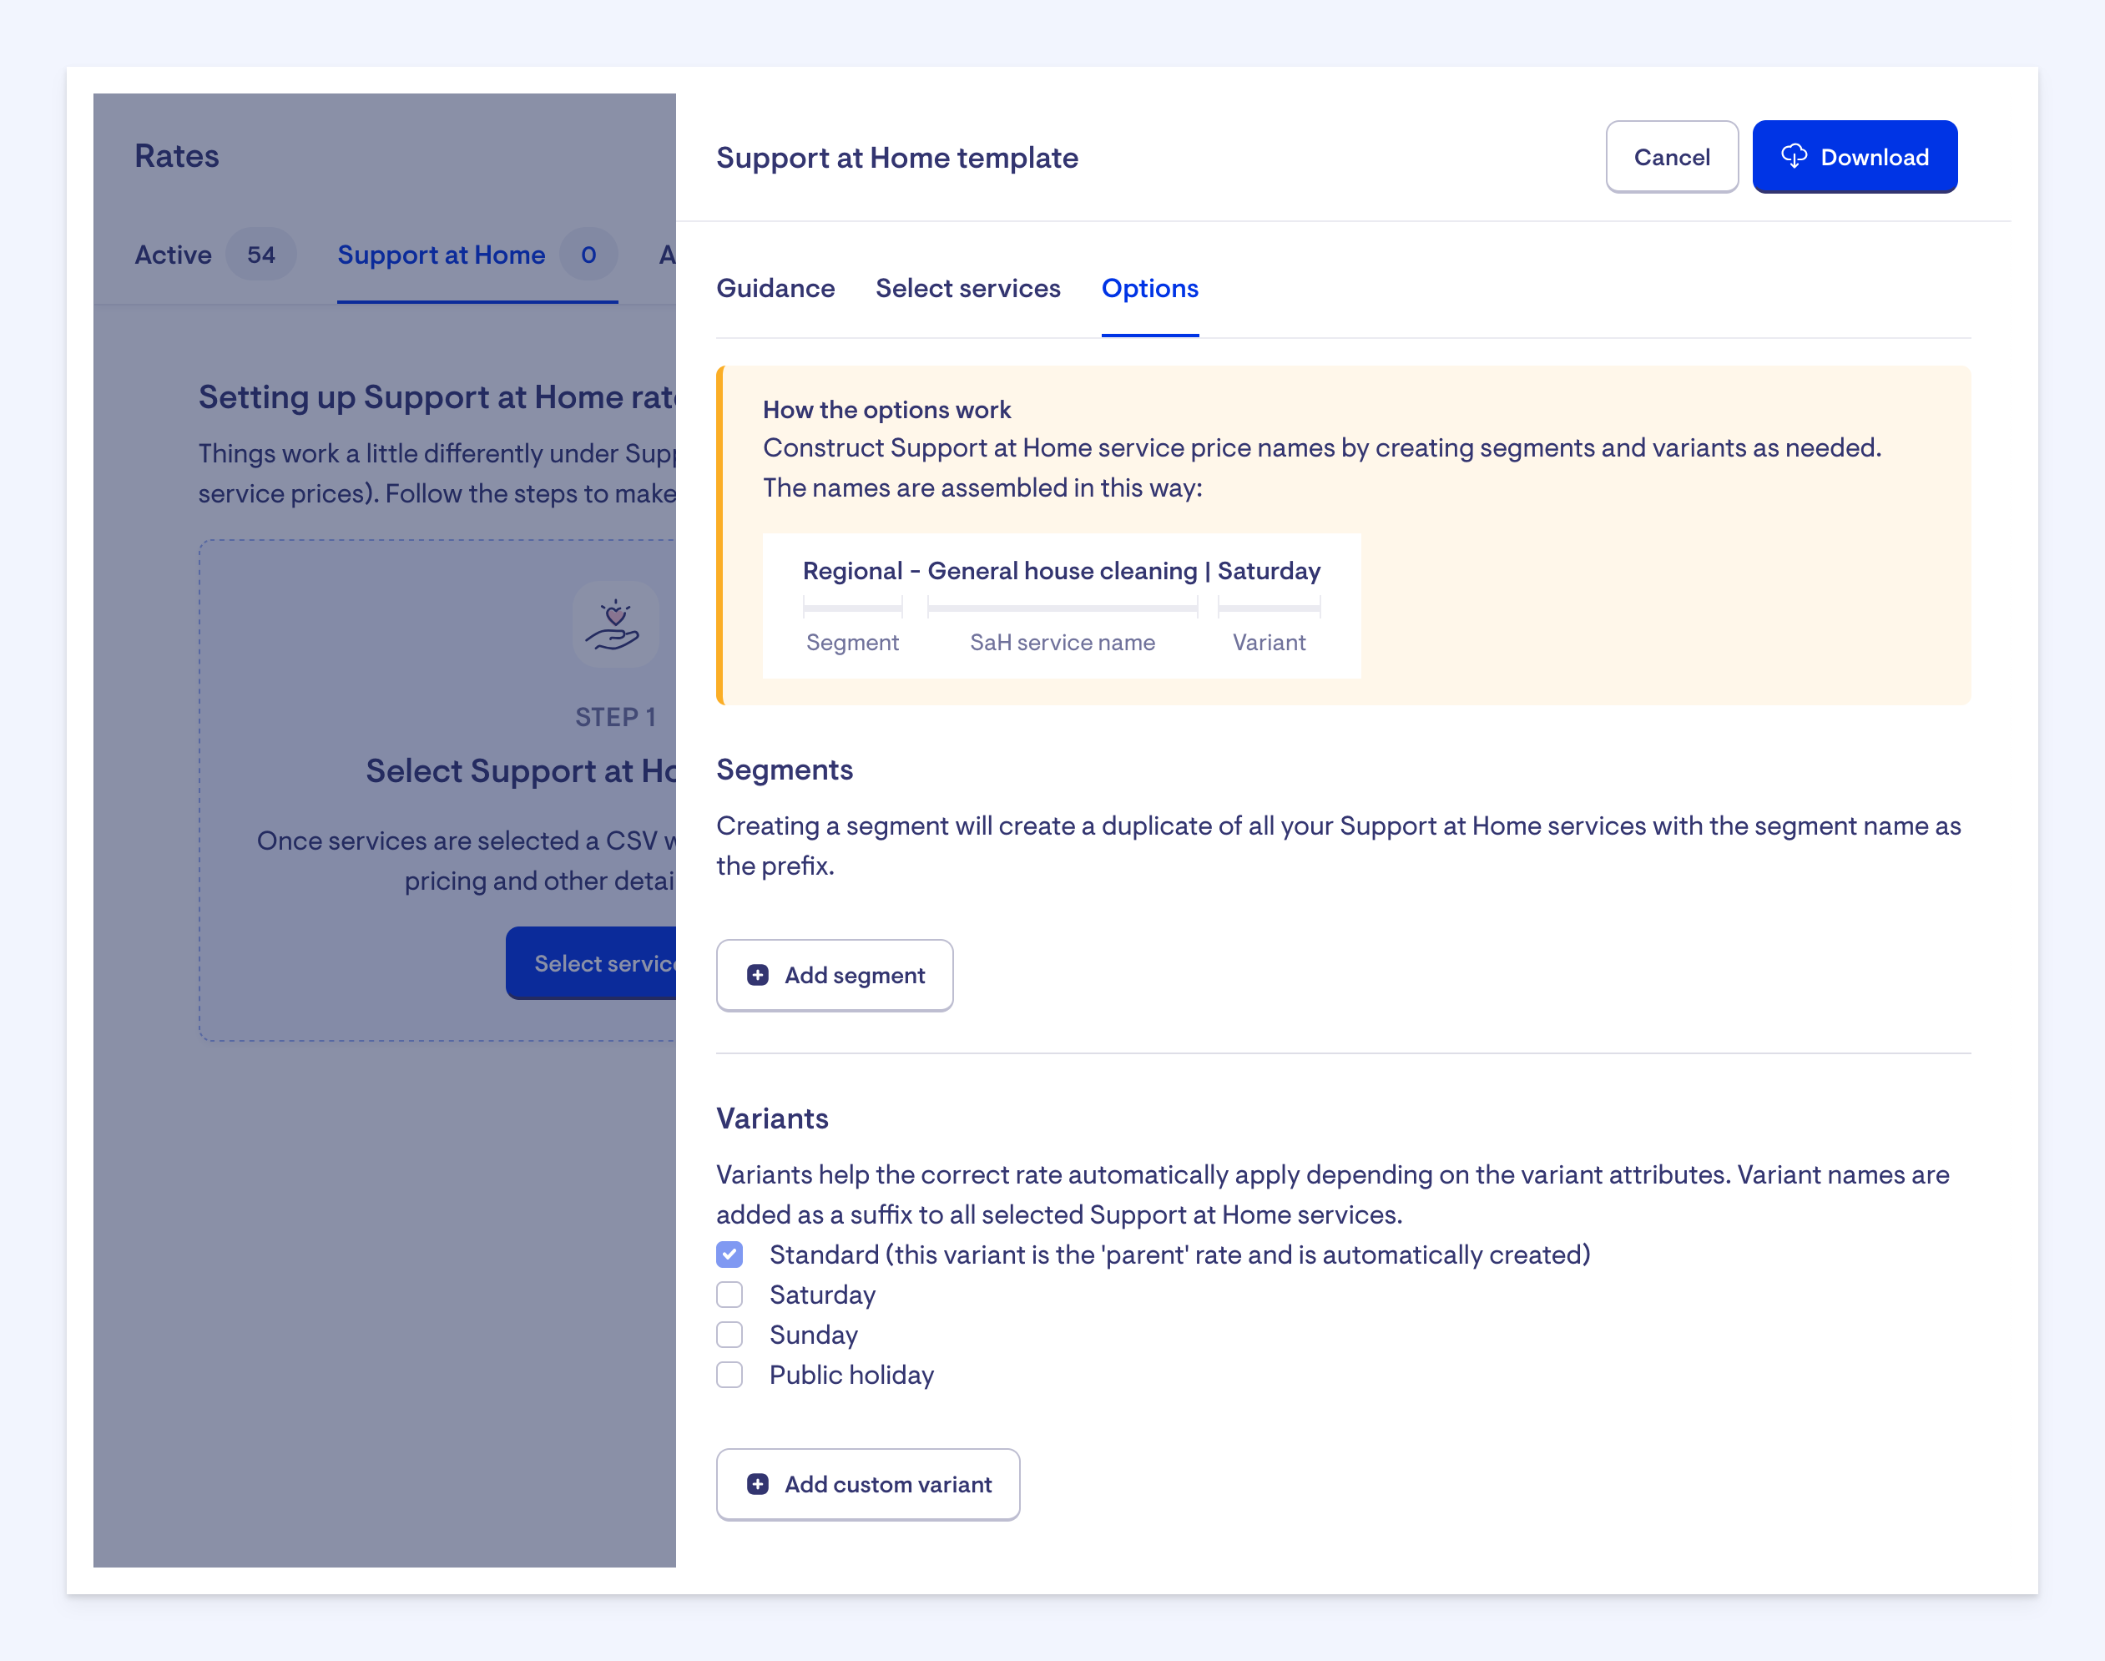
Task: Enable the Saturday variant checkbox
Action: click(x=729, y=1295)
